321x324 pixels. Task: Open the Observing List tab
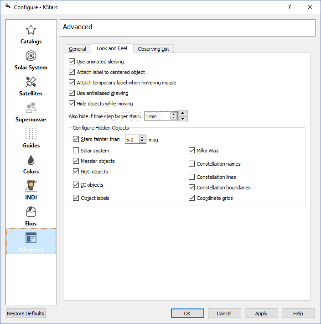[x=153, y=49]
